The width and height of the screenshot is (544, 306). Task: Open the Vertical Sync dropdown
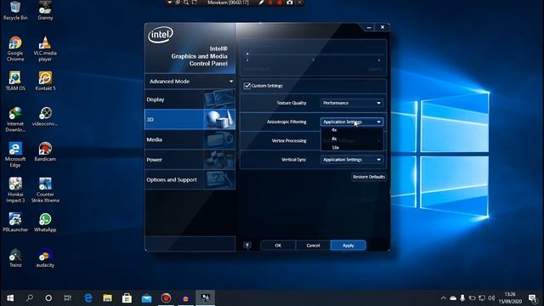click(352, 160)
